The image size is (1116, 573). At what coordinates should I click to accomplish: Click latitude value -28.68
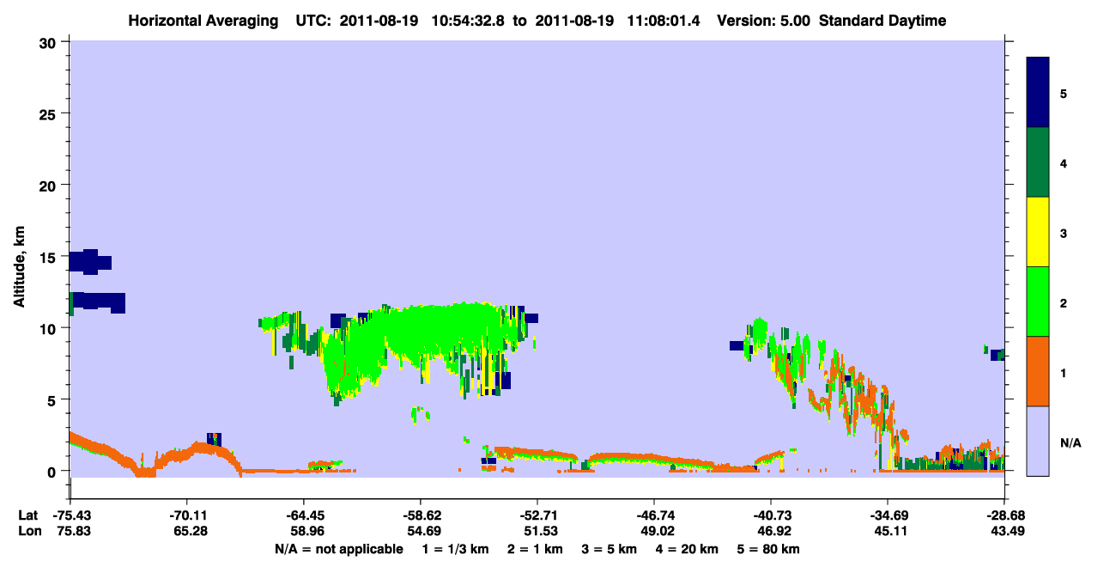(1004, 515)
